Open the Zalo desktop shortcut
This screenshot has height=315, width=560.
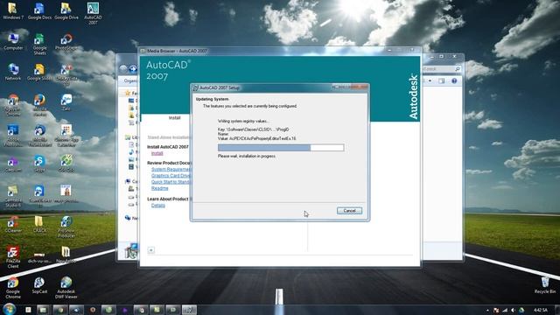pyautogui.click(x=66, y=102)
